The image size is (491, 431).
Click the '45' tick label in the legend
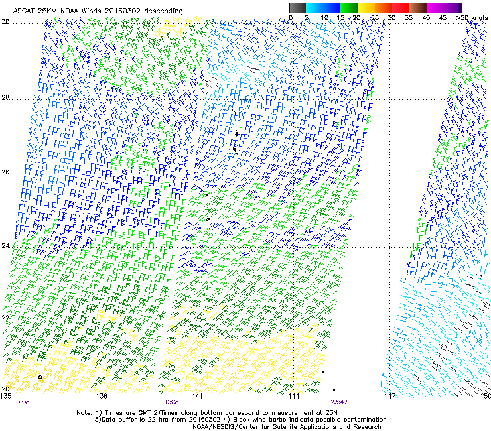pos(443,18)
